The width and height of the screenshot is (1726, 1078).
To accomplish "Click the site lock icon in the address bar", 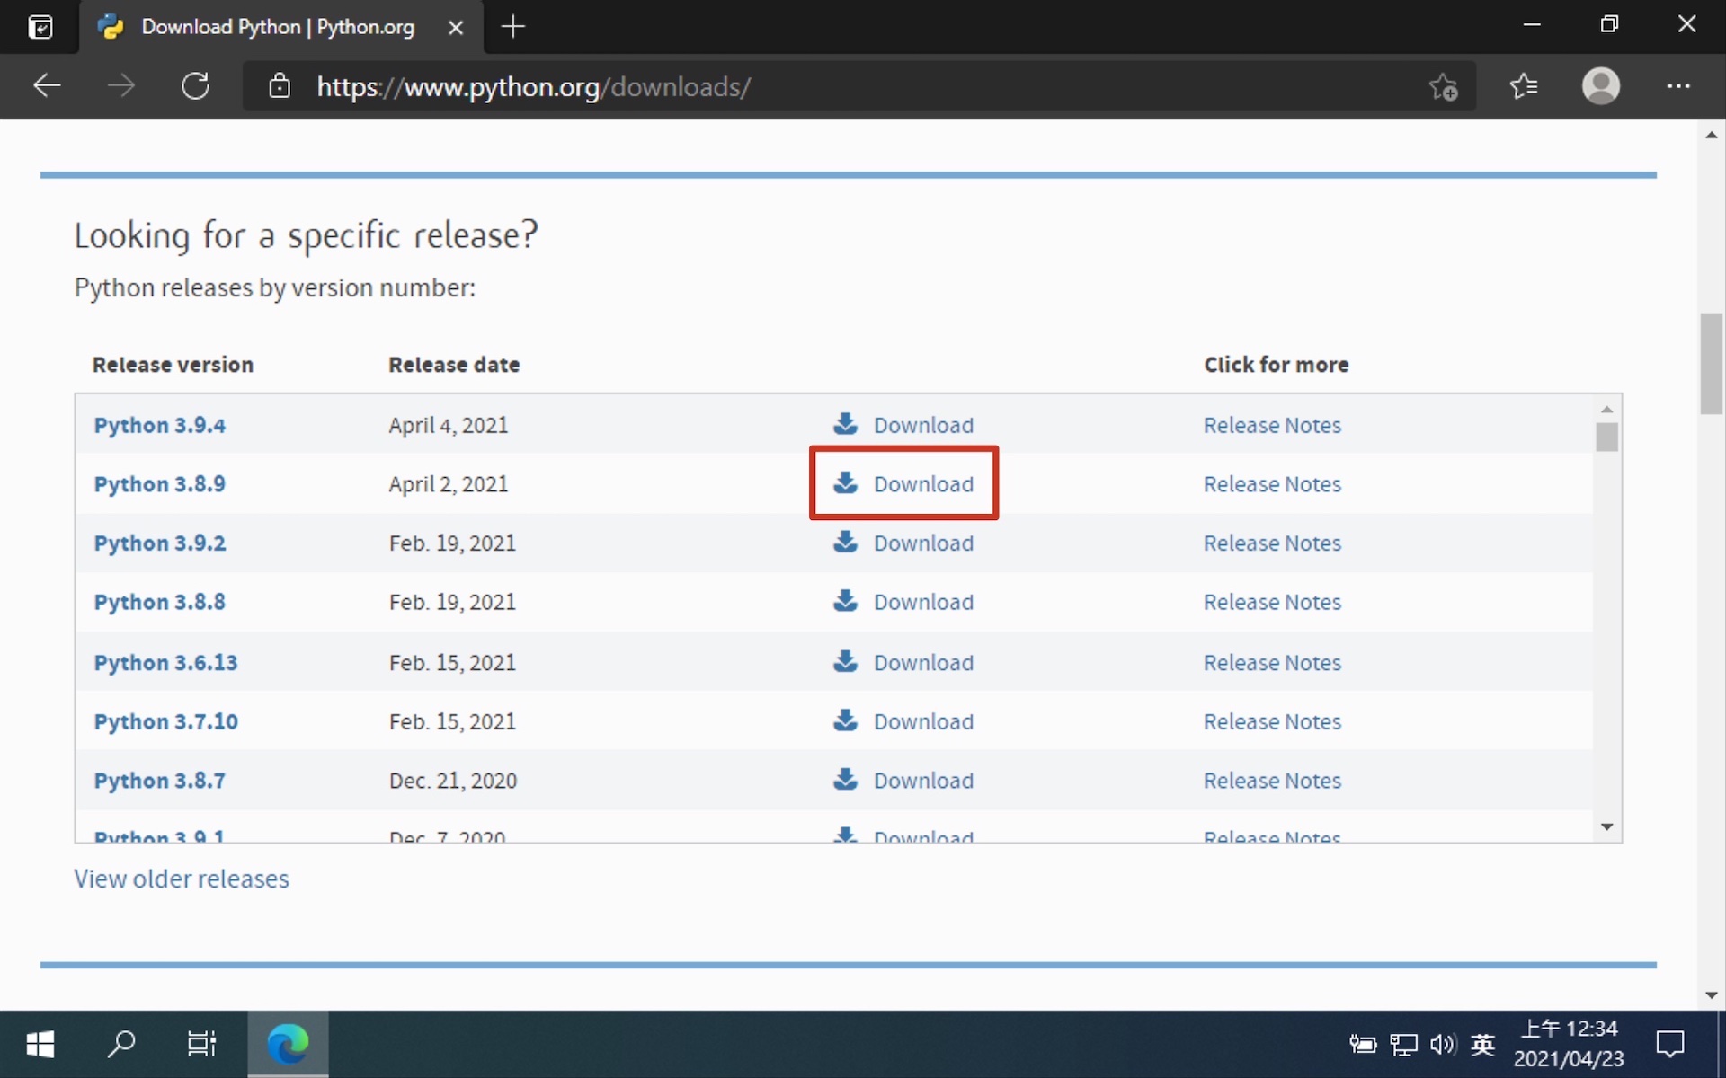I will 280,86.
